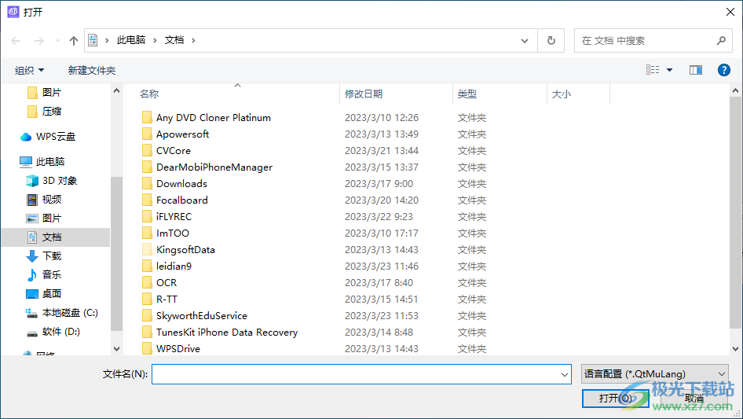Click 文档 in the address path
The image size is (743, 419).
click(174, 40)
